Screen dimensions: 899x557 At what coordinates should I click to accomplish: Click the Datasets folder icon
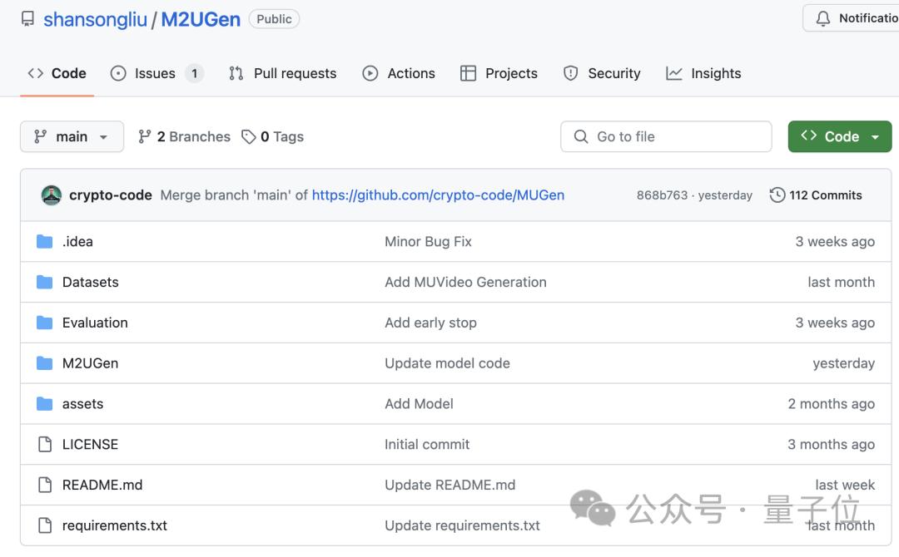(45, 283)
